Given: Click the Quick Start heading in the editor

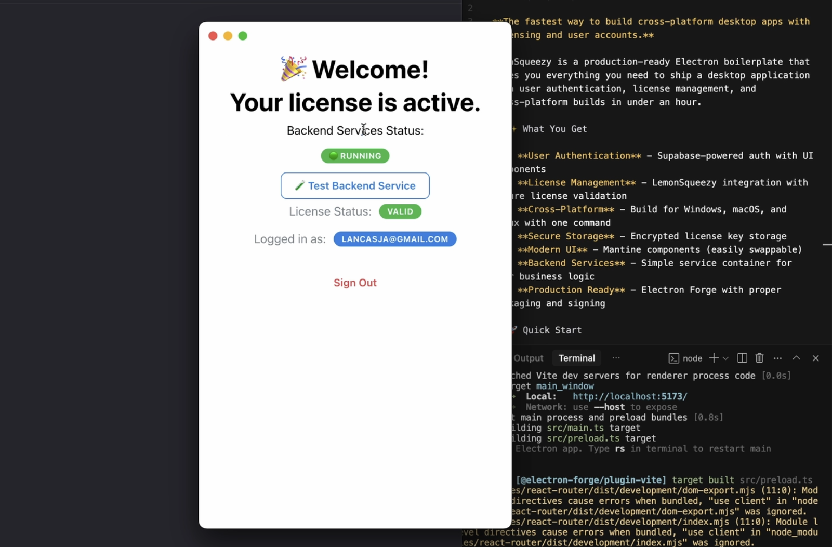Looking at the screenshot, I should (551, 330).
